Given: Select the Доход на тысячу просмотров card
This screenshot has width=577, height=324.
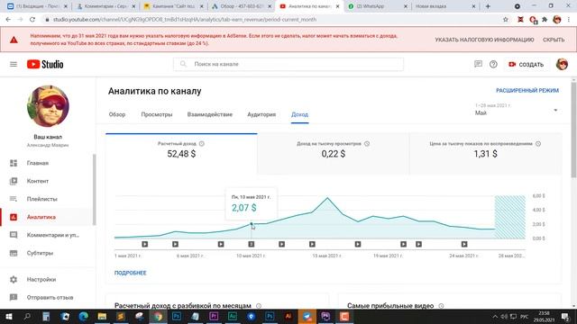Looking at the screenshot, I should 334,154.
